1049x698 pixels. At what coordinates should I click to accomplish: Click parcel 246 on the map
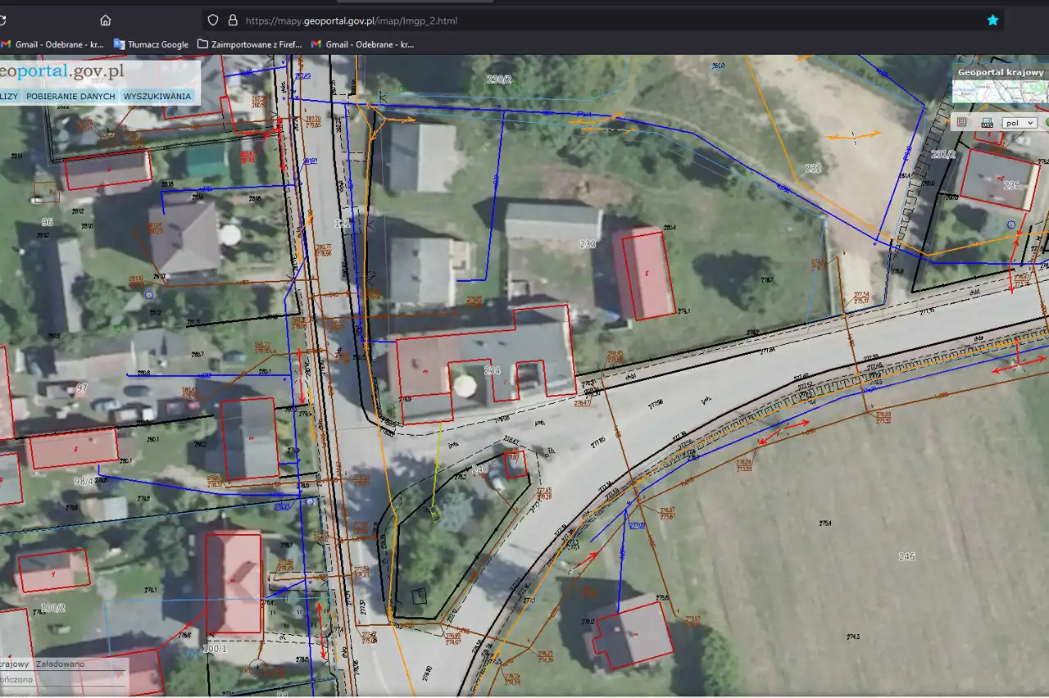906,556
